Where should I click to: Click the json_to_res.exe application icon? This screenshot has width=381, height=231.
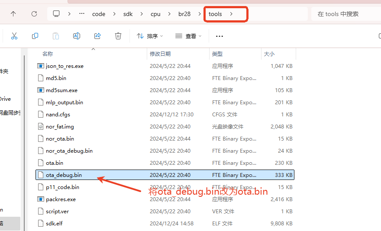(x=41, y=66)
